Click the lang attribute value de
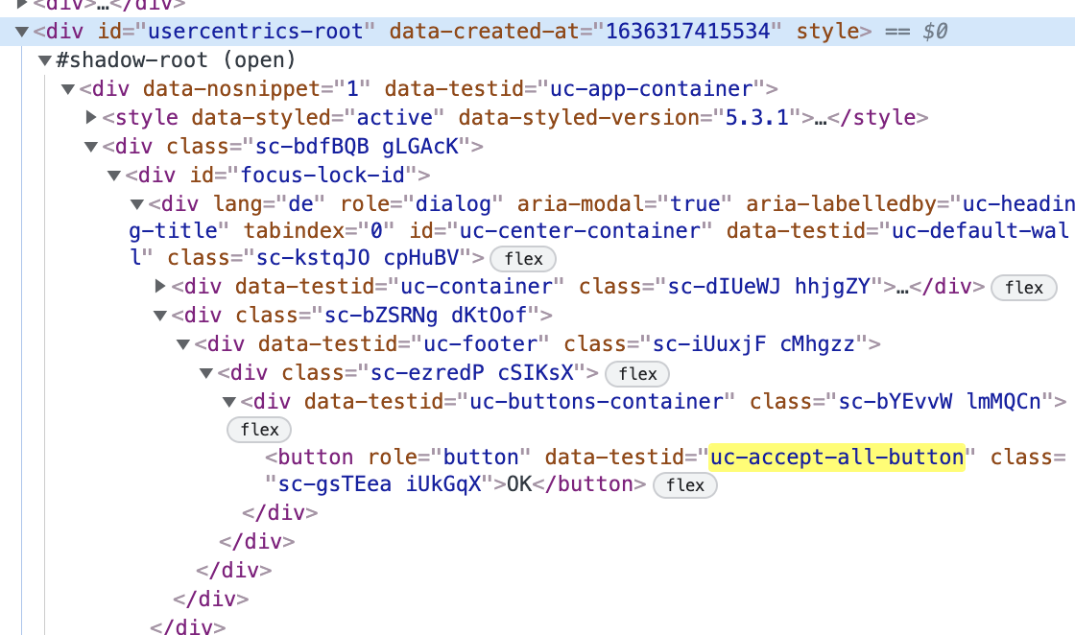 click(x=301, y=204)
